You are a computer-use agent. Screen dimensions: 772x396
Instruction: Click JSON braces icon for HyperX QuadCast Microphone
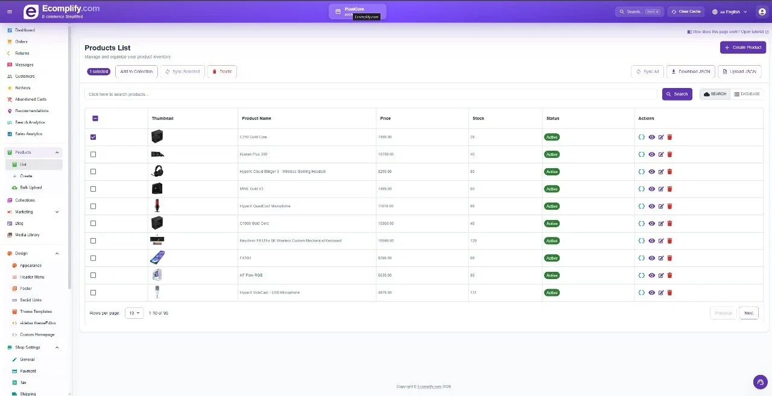642,206
